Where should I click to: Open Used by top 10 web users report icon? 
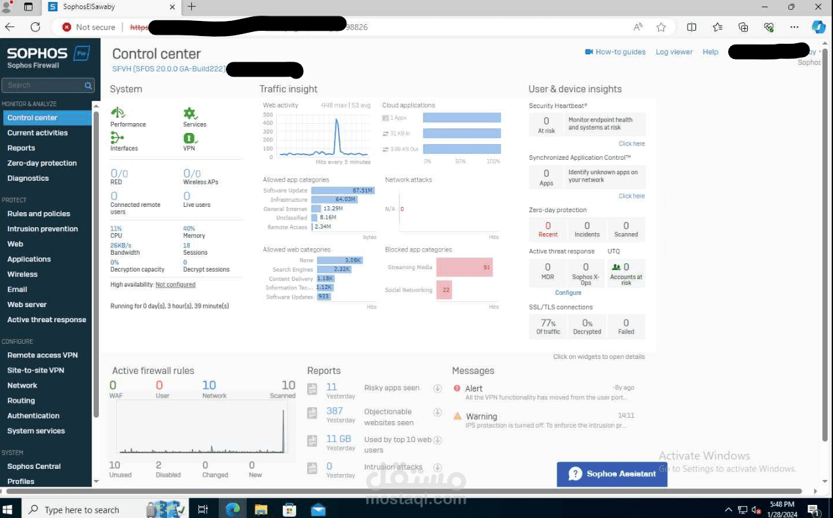(x=312, y=440)
